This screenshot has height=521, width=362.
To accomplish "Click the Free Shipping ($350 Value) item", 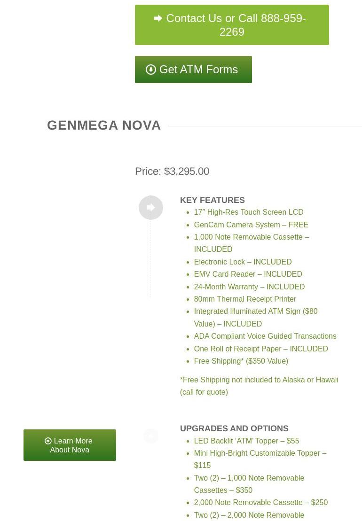I will (x=241, y=361).
